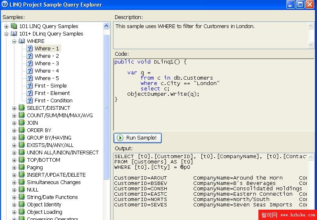The image size is (317, 220).
Task: Click the Description box scroll-down arrow
Action: point(311,45)
